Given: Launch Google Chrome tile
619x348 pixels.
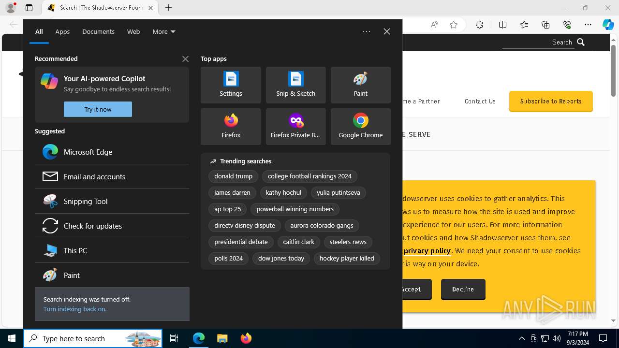Looking at the screenshot, I should (360, 127).
